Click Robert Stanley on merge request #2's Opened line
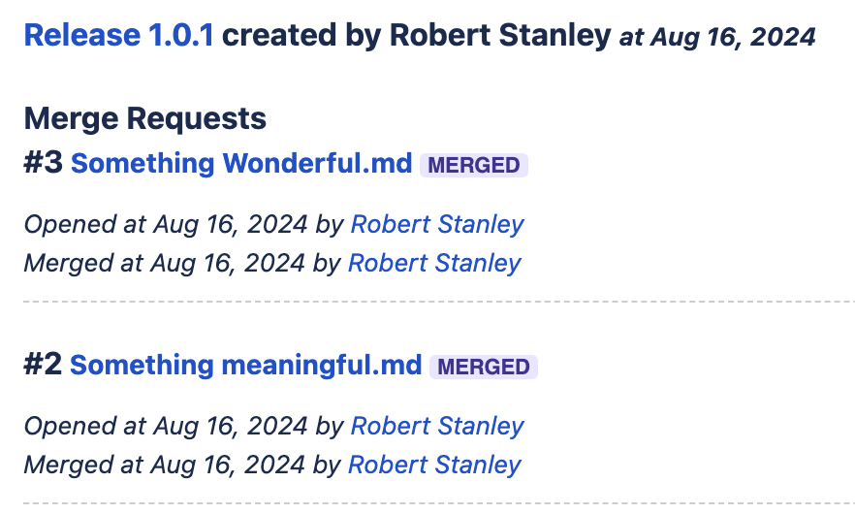855x514 pixels. point(436,426)
